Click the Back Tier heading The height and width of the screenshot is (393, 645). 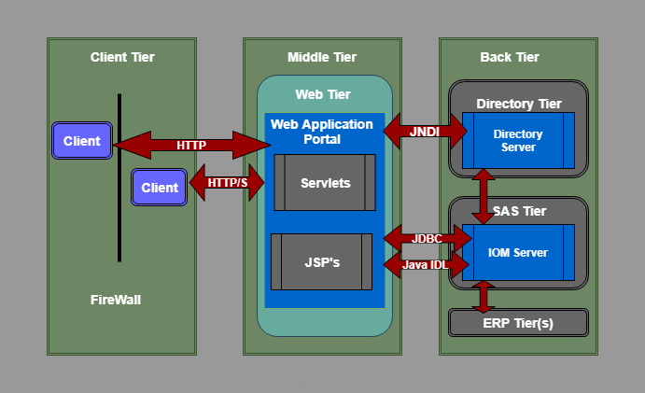tap(510, 57)
